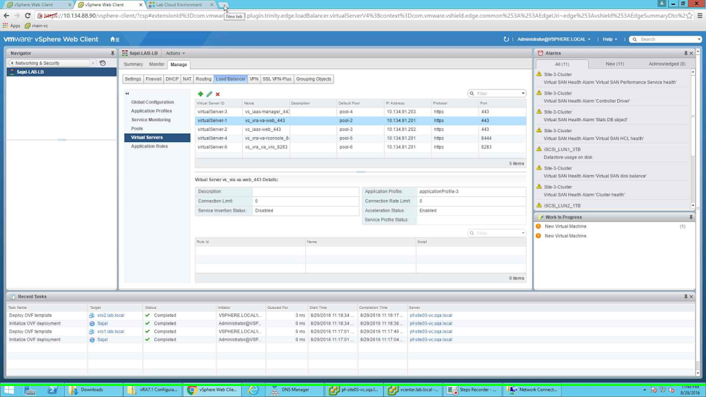Switch to Summary tab
This screenshot has height=397, width=706.
(x=133, y=64)
